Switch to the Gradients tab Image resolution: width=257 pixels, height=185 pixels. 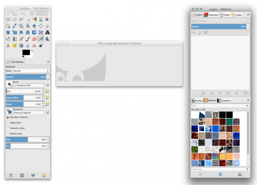[x=224, y=100]
